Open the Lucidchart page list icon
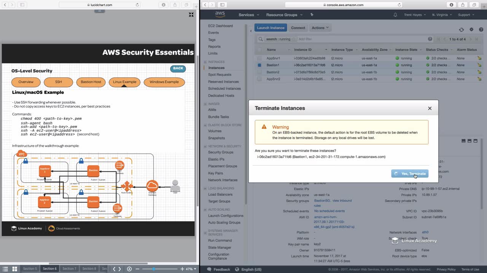 pos(5,269)
